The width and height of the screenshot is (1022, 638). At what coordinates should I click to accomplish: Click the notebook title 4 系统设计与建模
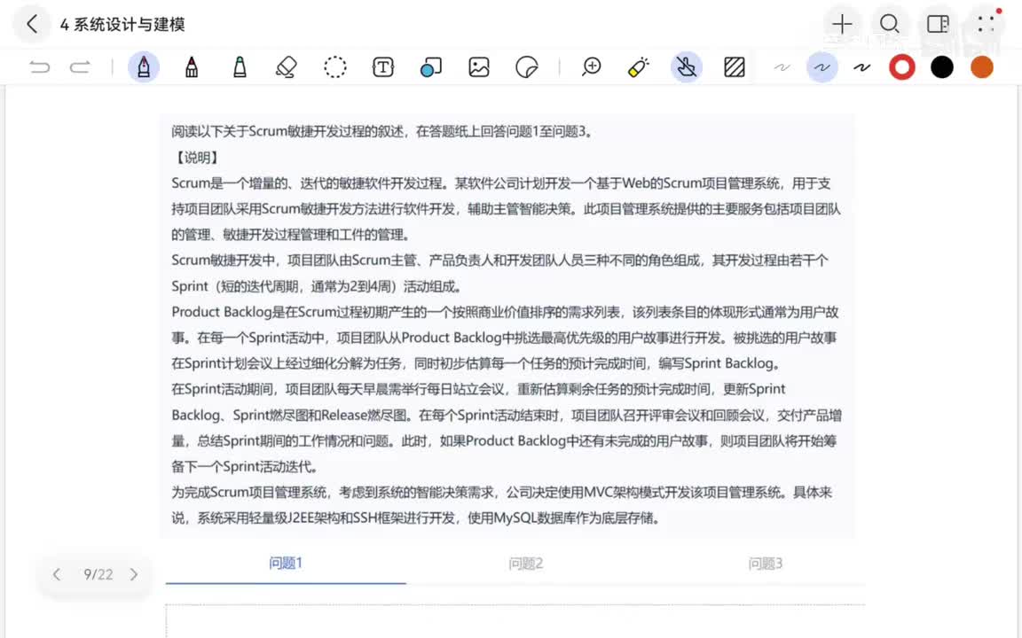point(122,25)
